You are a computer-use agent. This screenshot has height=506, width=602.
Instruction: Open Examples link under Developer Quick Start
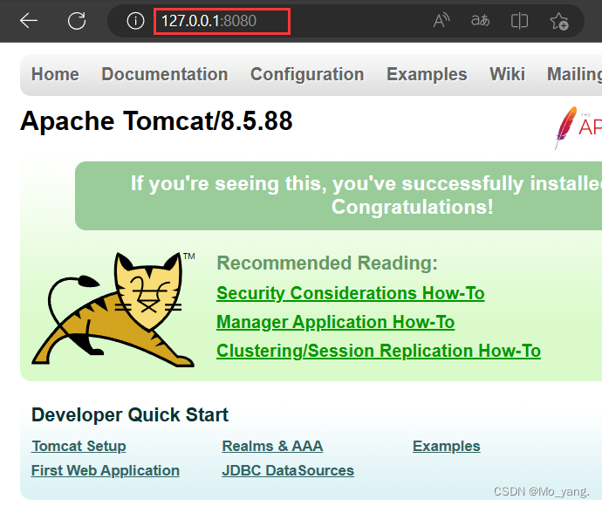(x=447, y=446)
